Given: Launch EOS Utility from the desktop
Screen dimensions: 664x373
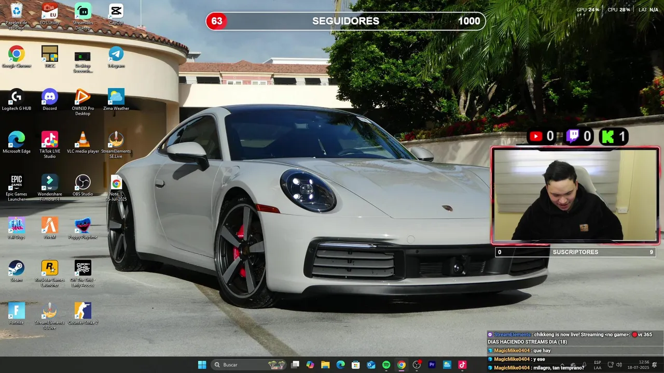Looking at the screenshot, I should (x=50, y=14).
